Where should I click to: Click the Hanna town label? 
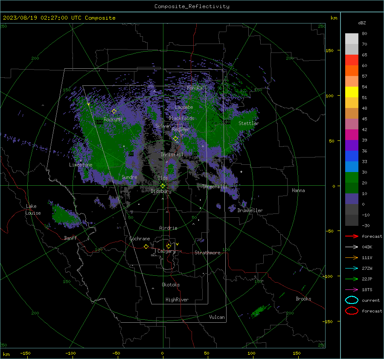tap(298, 190)
